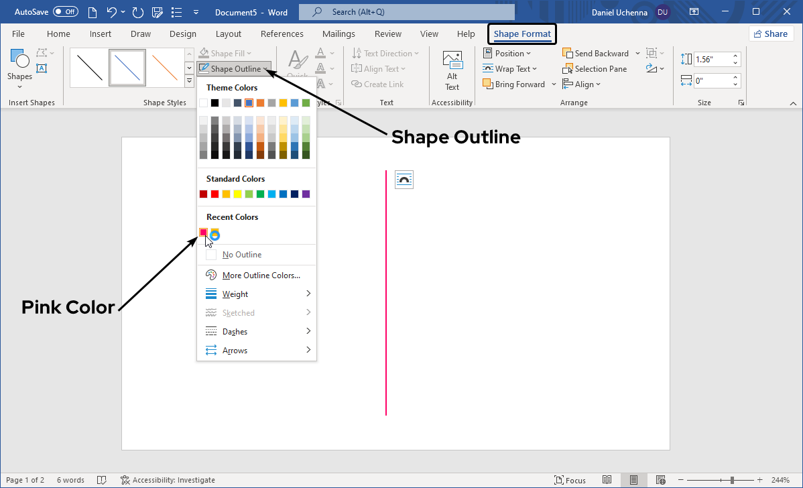Viewport: 803px width, 488px height.
Task: Pick the pink recent color swatch
Action: click(203, 233)
